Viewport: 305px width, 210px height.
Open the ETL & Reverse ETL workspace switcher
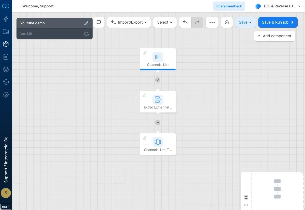click(278, 6)
